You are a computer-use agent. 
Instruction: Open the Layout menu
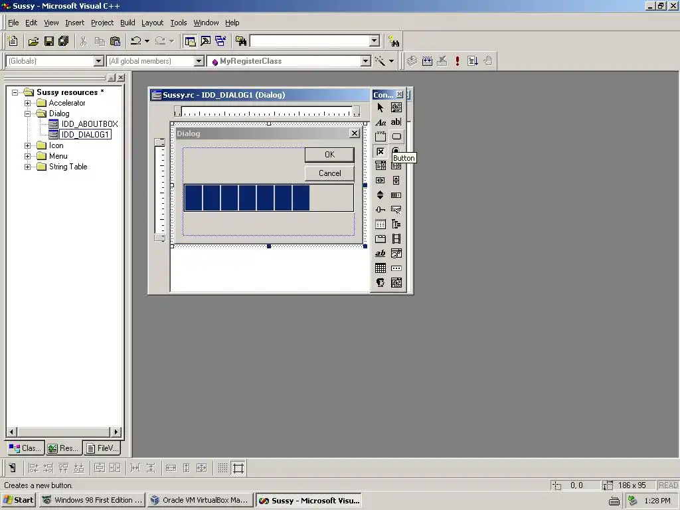[152, 23]
